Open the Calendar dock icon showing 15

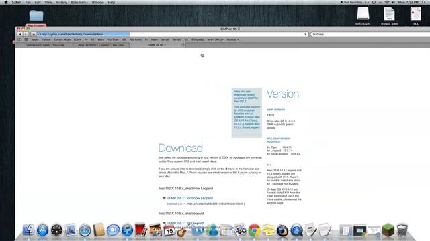pos(169,230)
